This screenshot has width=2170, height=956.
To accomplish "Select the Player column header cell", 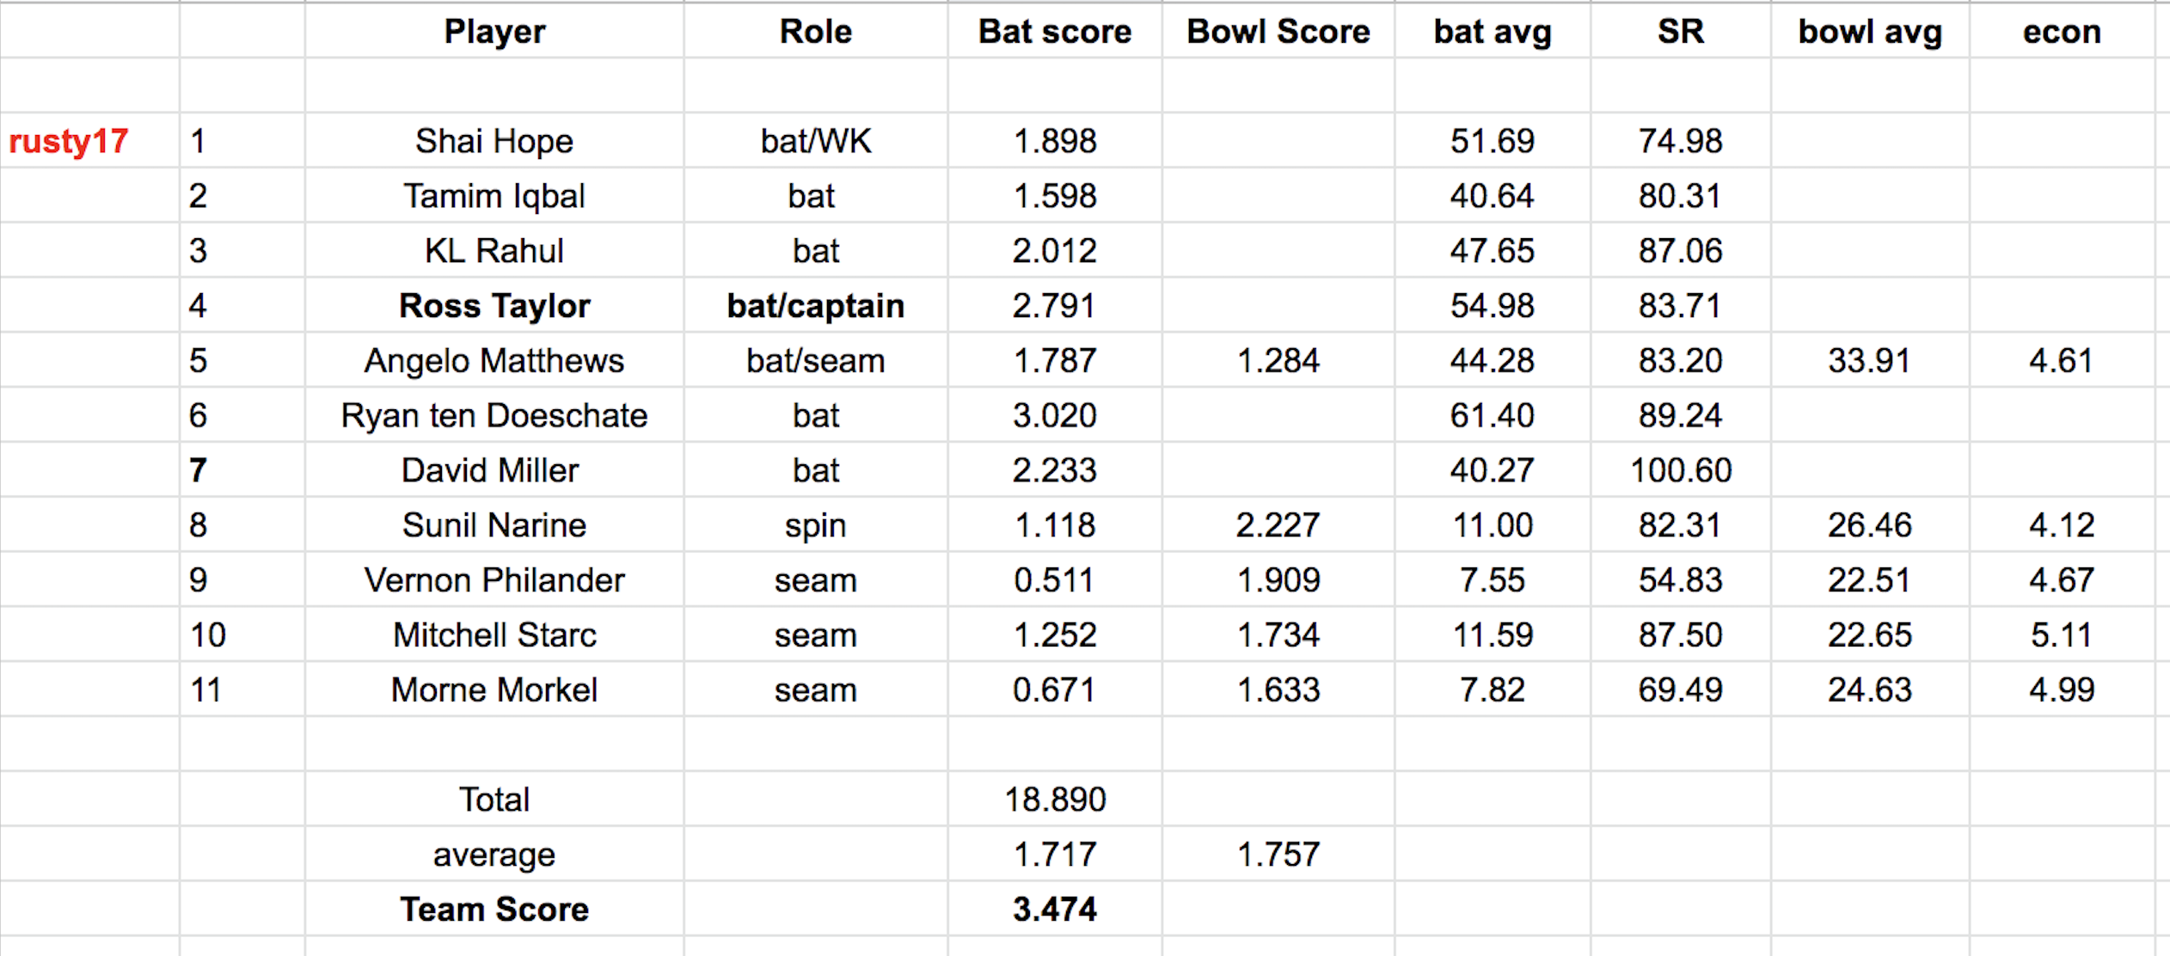I will (494, 32).
